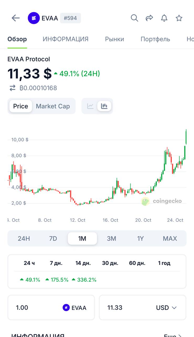Tap the share arrow icon
Image resolution: width=194 pixels, height=337 pixels.
tap(149, 18)
